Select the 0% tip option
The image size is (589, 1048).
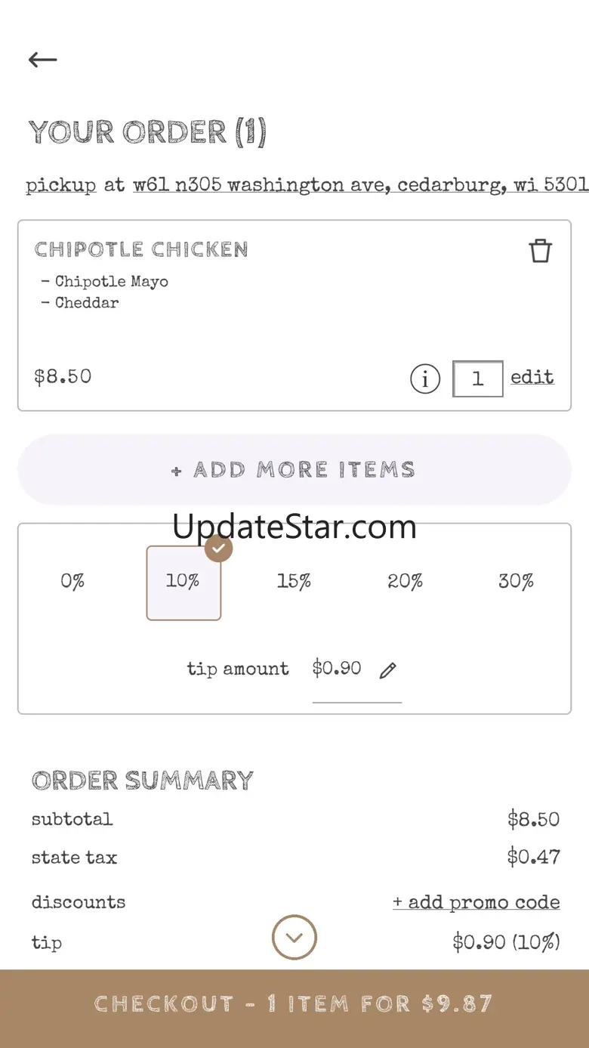[x=72, y=582]
